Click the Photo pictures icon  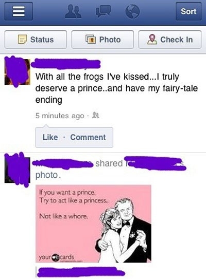pos(91,40)
